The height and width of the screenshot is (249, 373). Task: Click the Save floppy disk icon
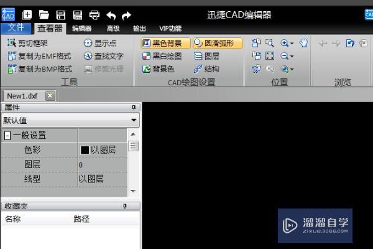pos(61,15)
